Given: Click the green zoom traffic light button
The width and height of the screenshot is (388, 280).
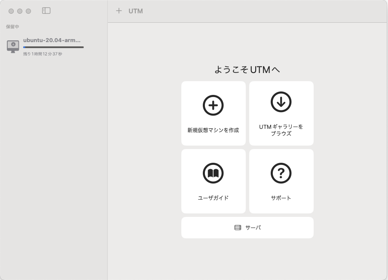Looking at the screenshot, I should [29, 11].
